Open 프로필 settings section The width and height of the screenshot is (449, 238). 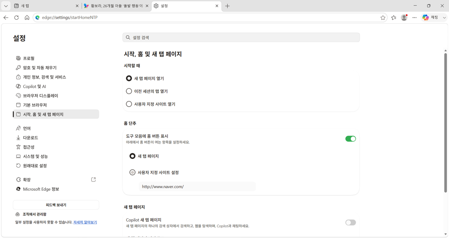[56, 58]
